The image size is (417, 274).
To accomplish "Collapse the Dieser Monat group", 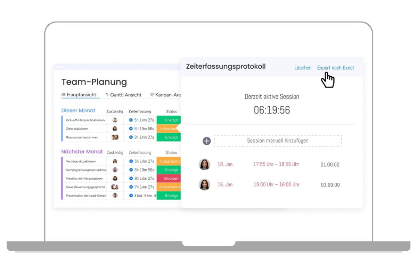I will (79, 110).
